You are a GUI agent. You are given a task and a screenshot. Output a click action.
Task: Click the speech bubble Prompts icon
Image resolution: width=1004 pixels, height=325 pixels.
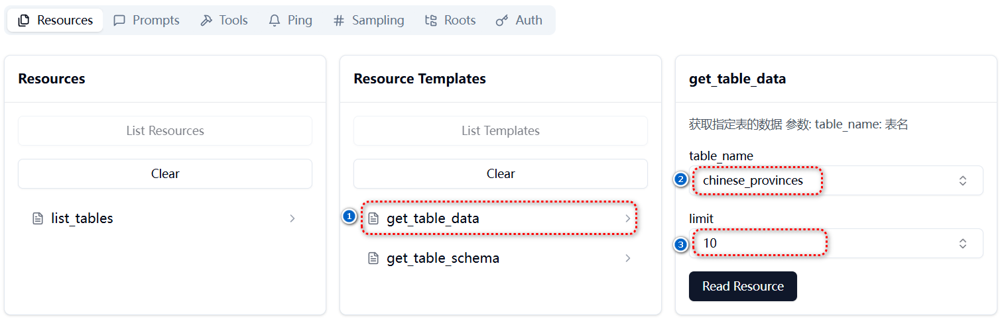(x=119, y=21)
